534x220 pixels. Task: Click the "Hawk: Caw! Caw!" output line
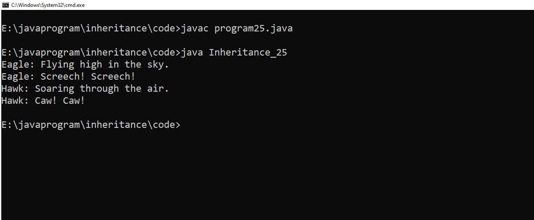43,101
